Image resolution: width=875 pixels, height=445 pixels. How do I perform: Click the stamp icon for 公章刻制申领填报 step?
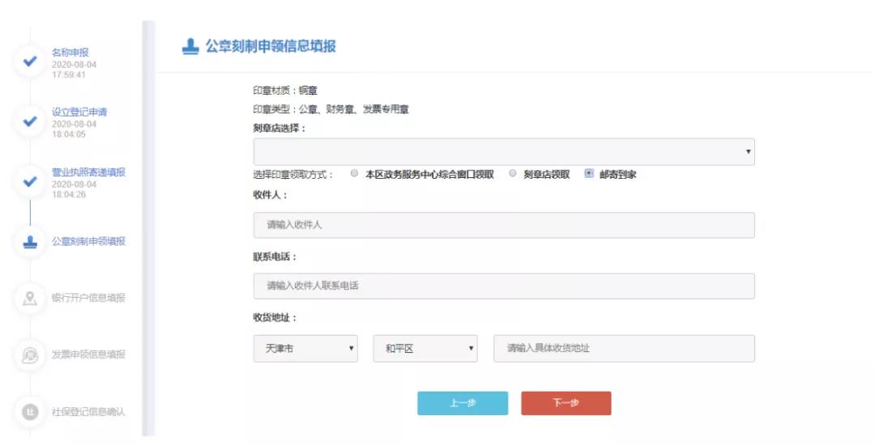(x=30, y=242)
